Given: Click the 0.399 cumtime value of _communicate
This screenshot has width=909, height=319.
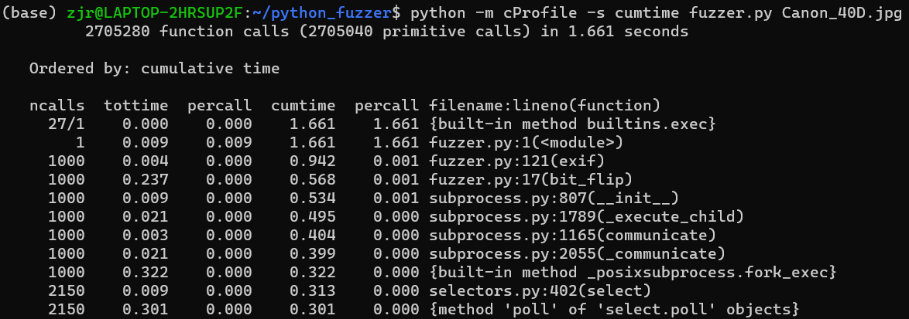Looking at the screenshot, I should (313, 253).
